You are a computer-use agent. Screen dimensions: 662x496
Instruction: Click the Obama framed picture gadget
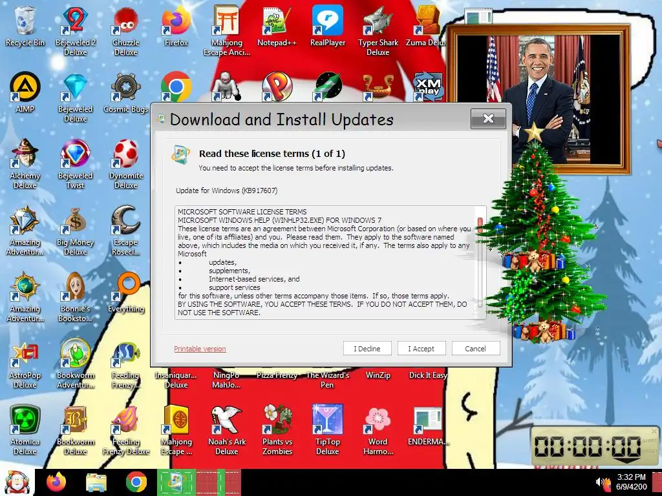(x=540, y=99)
